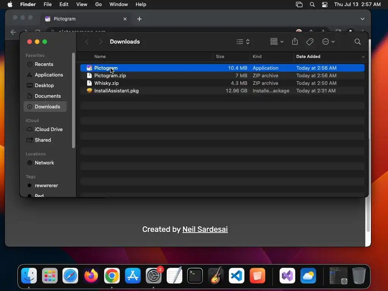Image resolution: width=388 pixels, height=291 pixels.
Task: Click the Finder forward arrow
Action: click(x=100, y=42)
